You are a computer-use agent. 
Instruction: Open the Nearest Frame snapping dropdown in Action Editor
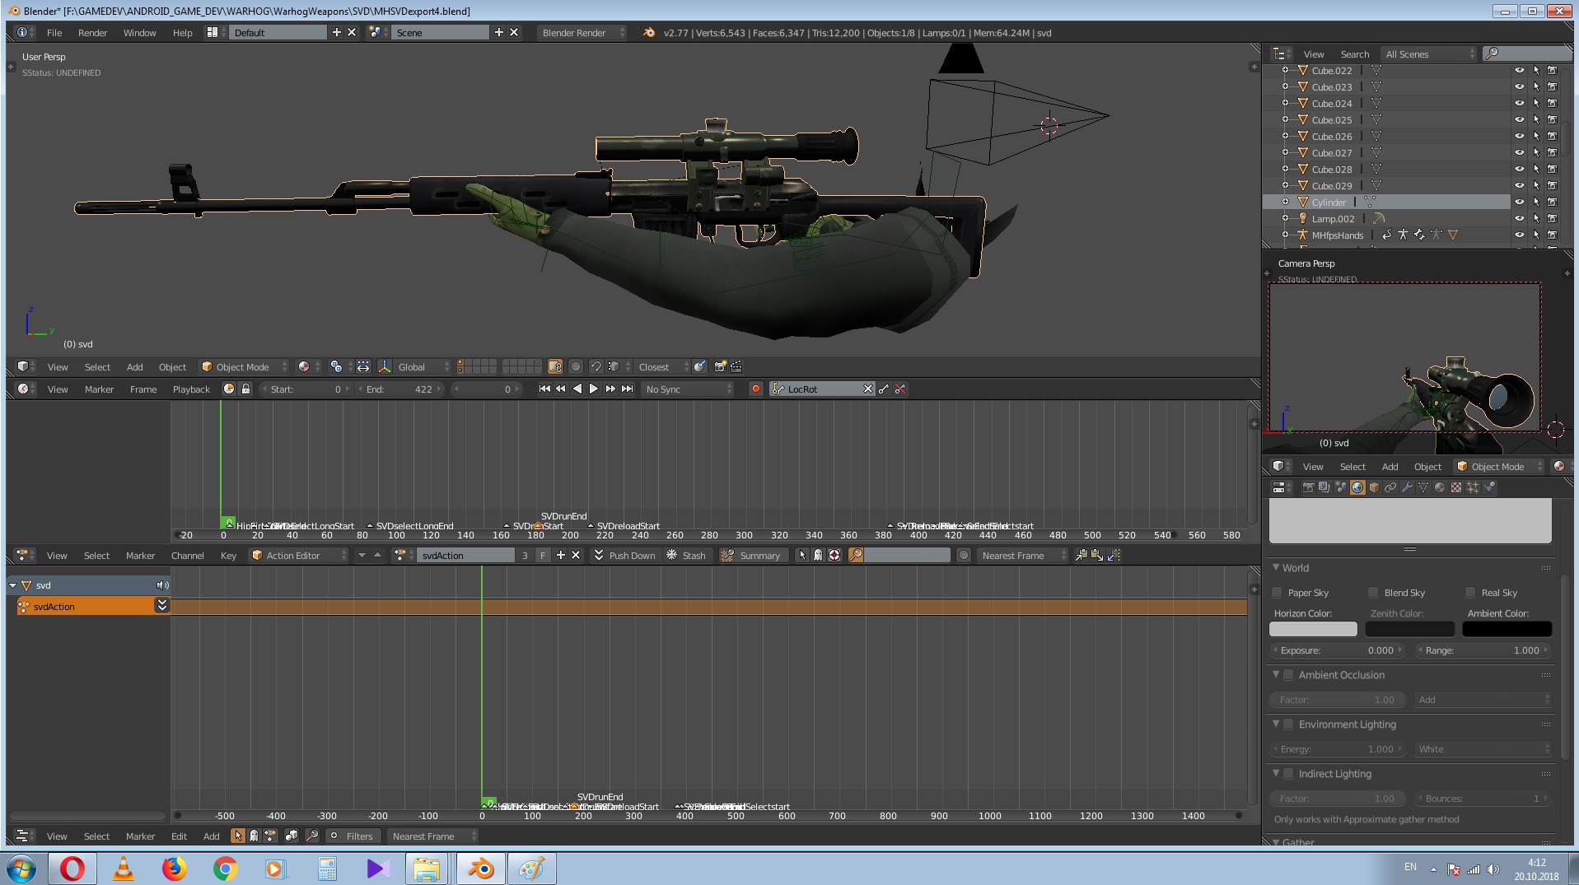(x=1021, y=556)
